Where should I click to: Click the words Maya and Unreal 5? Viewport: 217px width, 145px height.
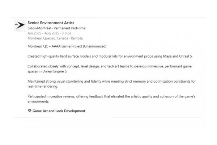pos(178,56)
